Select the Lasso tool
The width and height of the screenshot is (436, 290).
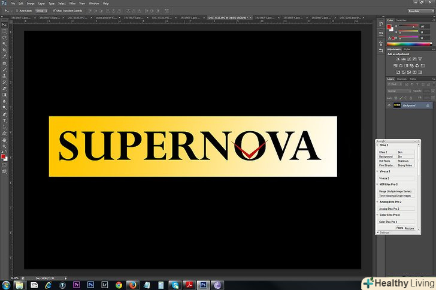click(5, 37)
